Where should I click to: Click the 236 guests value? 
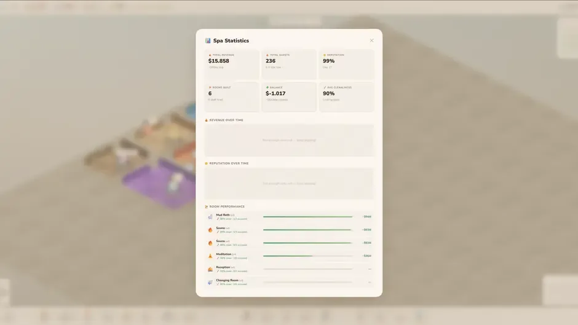click(271, 61)
